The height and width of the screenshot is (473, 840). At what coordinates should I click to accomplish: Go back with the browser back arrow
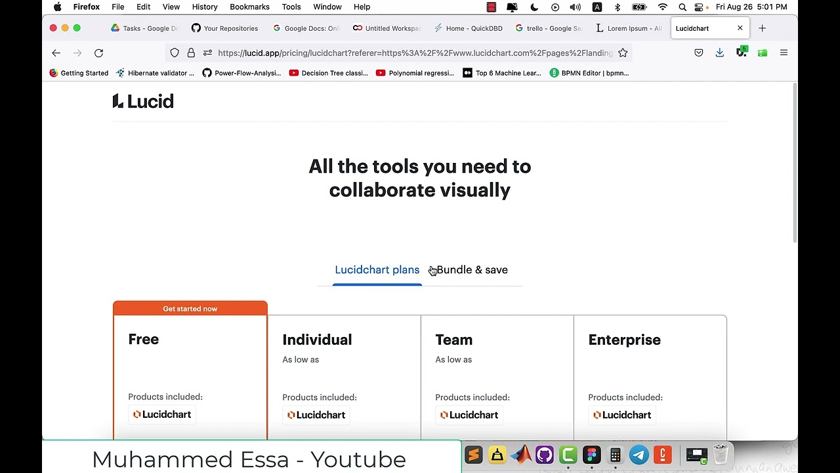56,53
